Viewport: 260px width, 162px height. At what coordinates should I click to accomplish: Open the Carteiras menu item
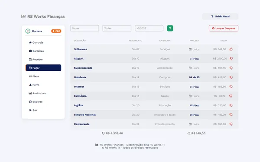pyautogui.click(x=43, y=51)
